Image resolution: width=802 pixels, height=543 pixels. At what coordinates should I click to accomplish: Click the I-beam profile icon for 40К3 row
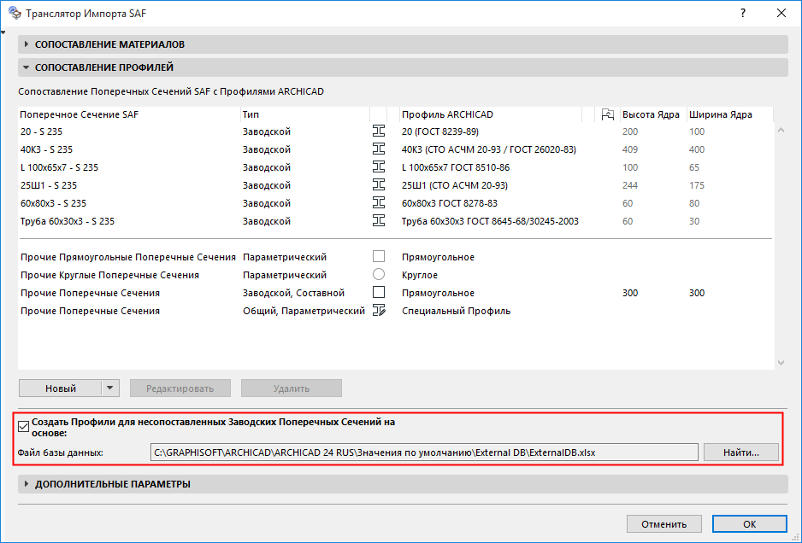pos(379,149)
